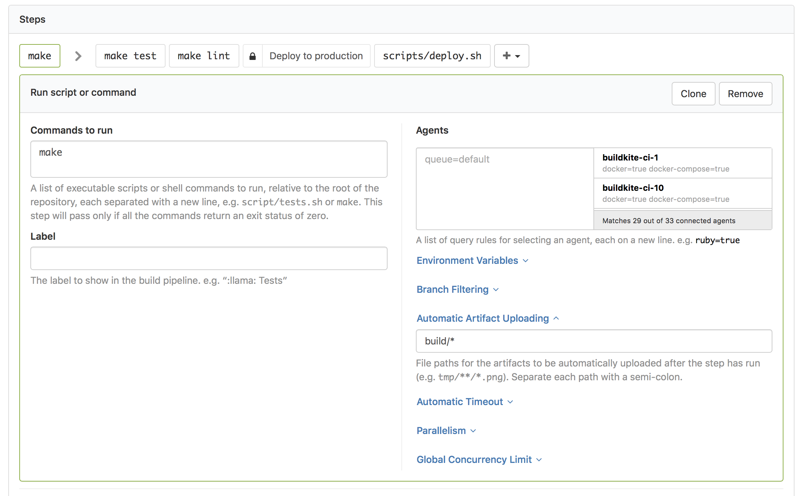Screen dimensions: 800x496
Task: Click the arrow after the make step
Action: click(78, 56)
